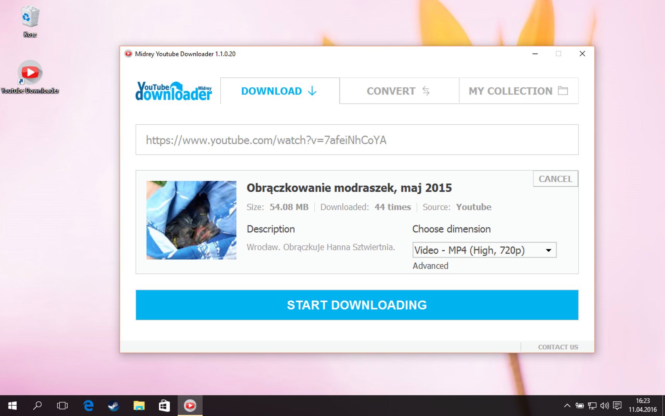Click the bird nest video thumbnail
665x416 pixels.
tap(191, 220)
